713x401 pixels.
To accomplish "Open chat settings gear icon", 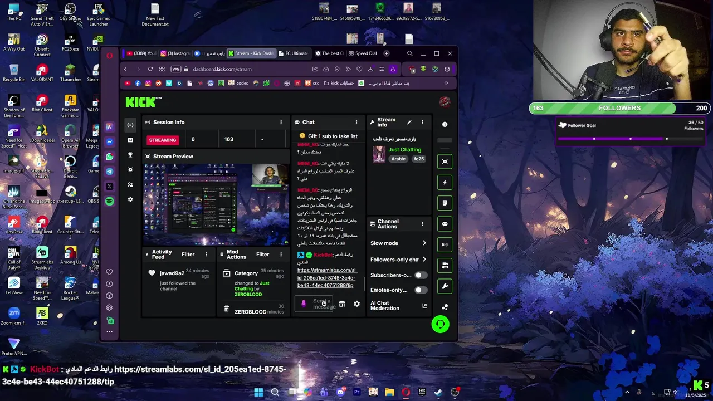I will coord(356,304).
